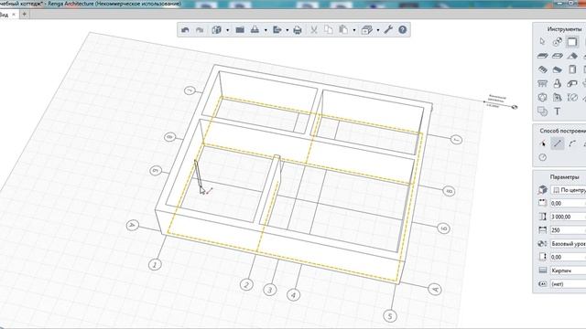Print using the printer icon
The image size is (586, 329).
click(298, 30)
